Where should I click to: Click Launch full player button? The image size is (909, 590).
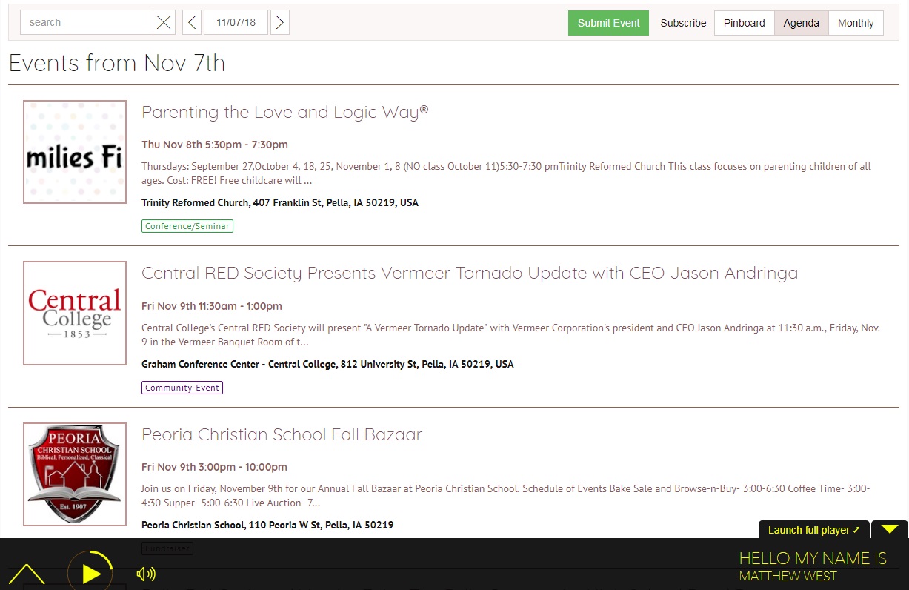coord(813,530)
